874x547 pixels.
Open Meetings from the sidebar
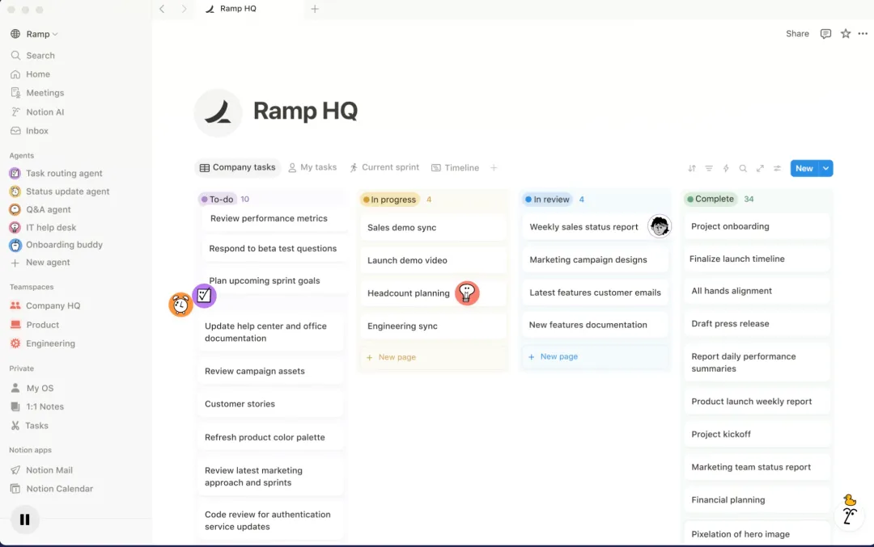37,93
